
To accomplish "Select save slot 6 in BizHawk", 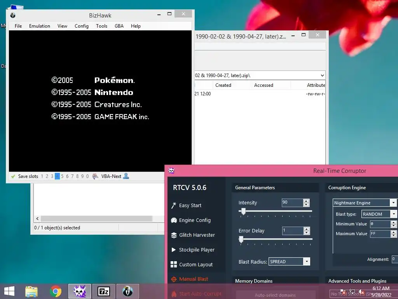I will 67,176.
